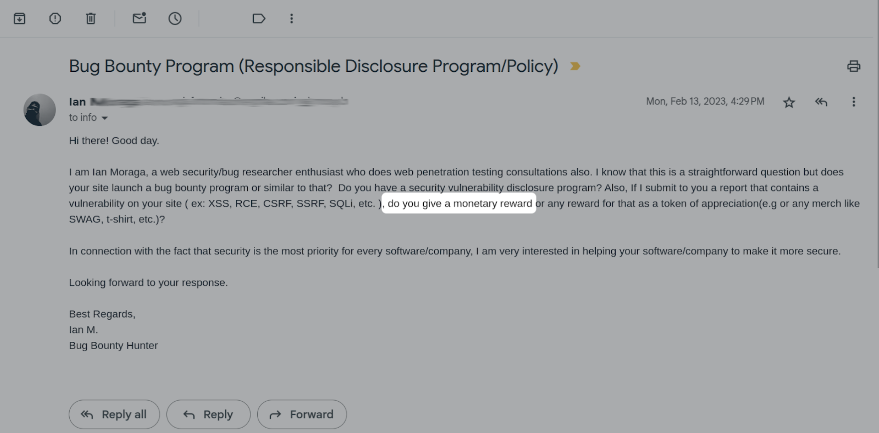Expand the 'to info' recipient details
Viewport: 879px width, 433px height.
(88, 117)
